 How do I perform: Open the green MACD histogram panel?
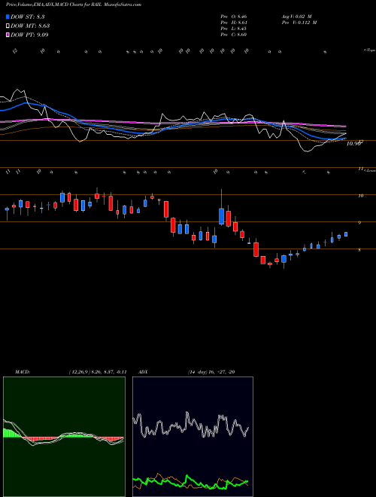point(64,437)
